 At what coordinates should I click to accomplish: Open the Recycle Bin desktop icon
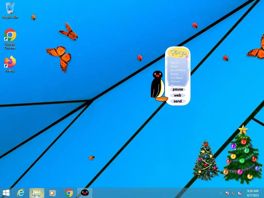pos(10,10)
